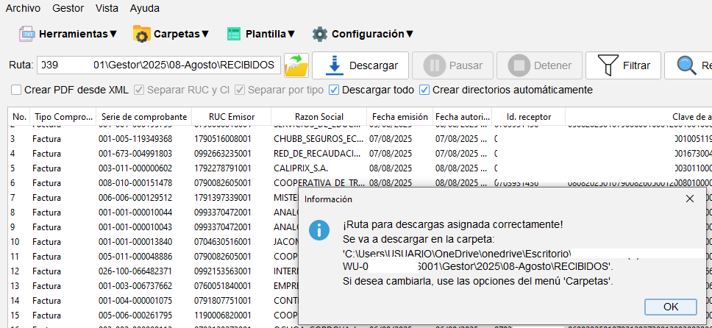Click the blue information dialog icon
712x328 pixels.
[x=318, y=229]
